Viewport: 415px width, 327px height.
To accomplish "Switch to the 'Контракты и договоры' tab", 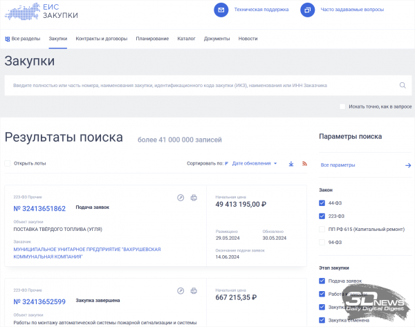I will point(101,39).
